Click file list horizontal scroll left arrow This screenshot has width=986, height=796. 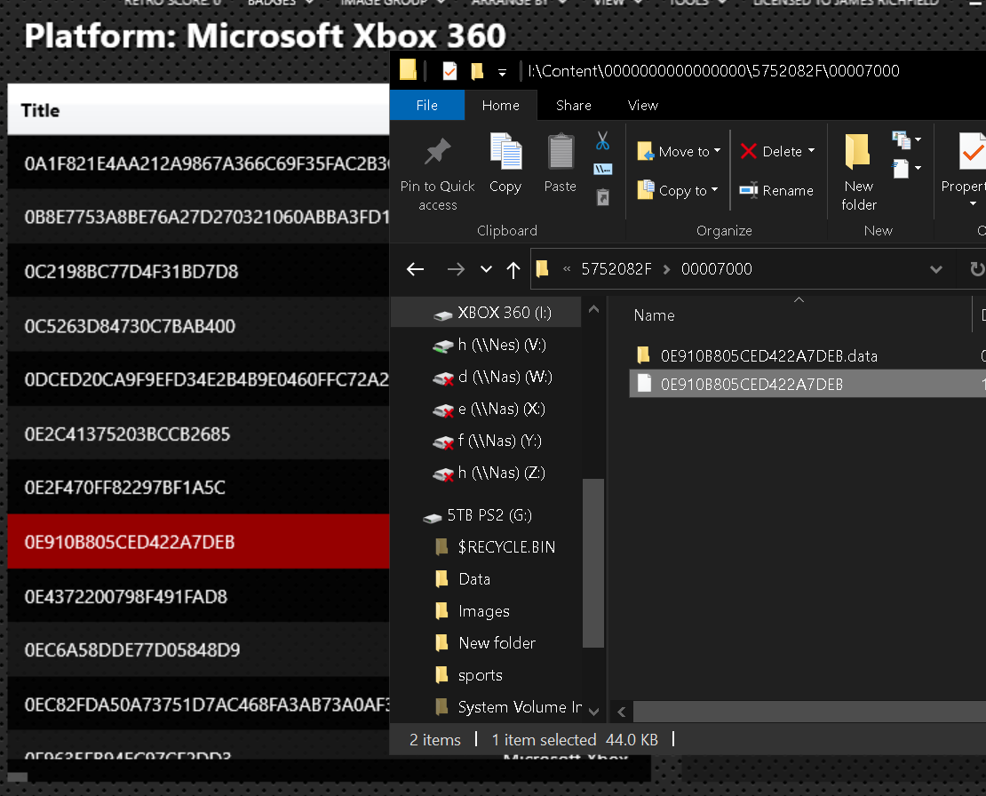[x=621, y=712]
